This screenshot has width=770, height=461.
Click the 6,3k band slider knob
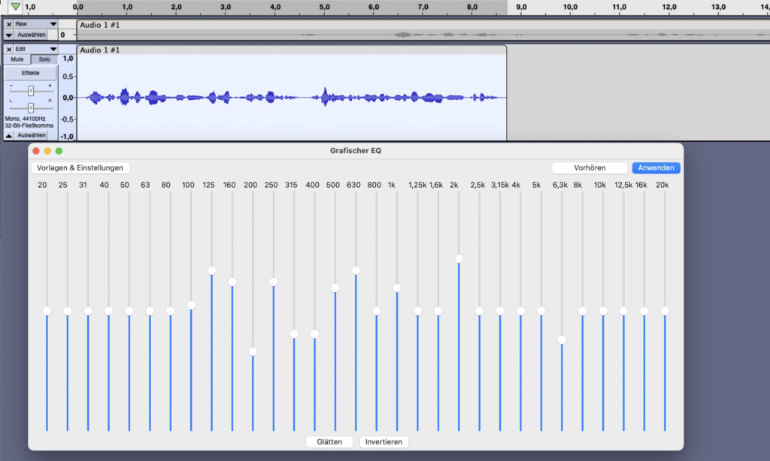pyautogui.click(x=562, y=340)
